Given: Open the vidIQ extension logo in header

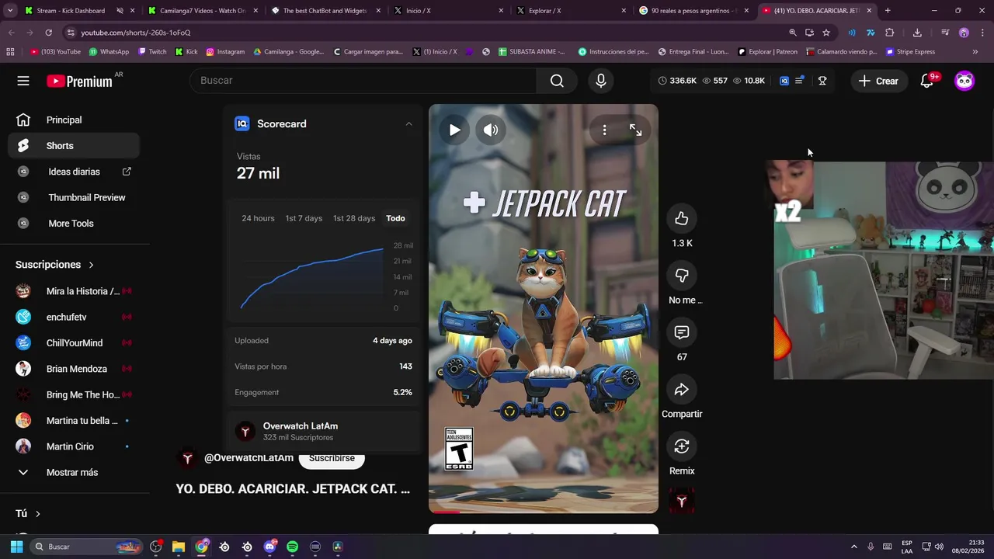Looking at the screenshot, I should click(784, 81).
